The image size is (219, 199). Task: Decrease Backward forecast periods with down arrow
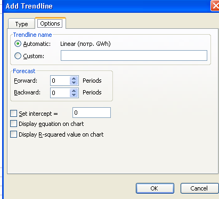coord(74,95)
